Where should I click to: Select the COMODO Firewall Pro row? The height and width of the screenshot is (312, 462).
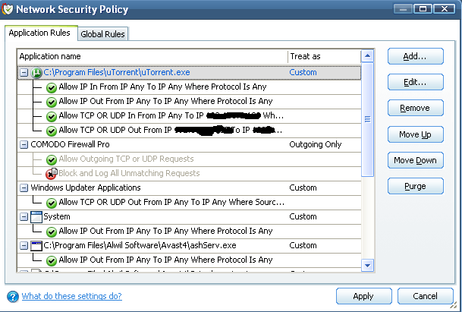tap(189, 144)
